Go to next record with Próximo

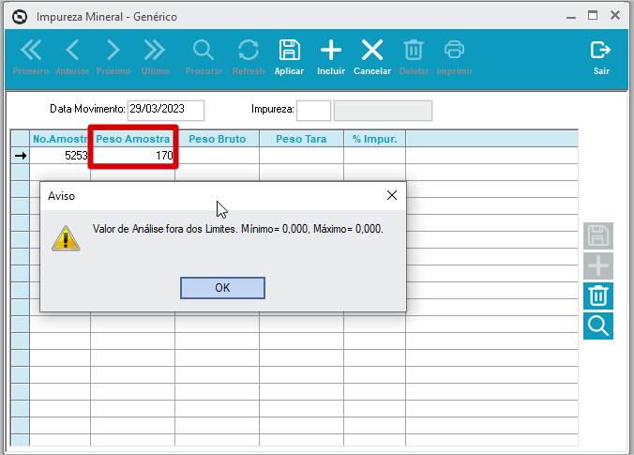click(x=113, y=57)
